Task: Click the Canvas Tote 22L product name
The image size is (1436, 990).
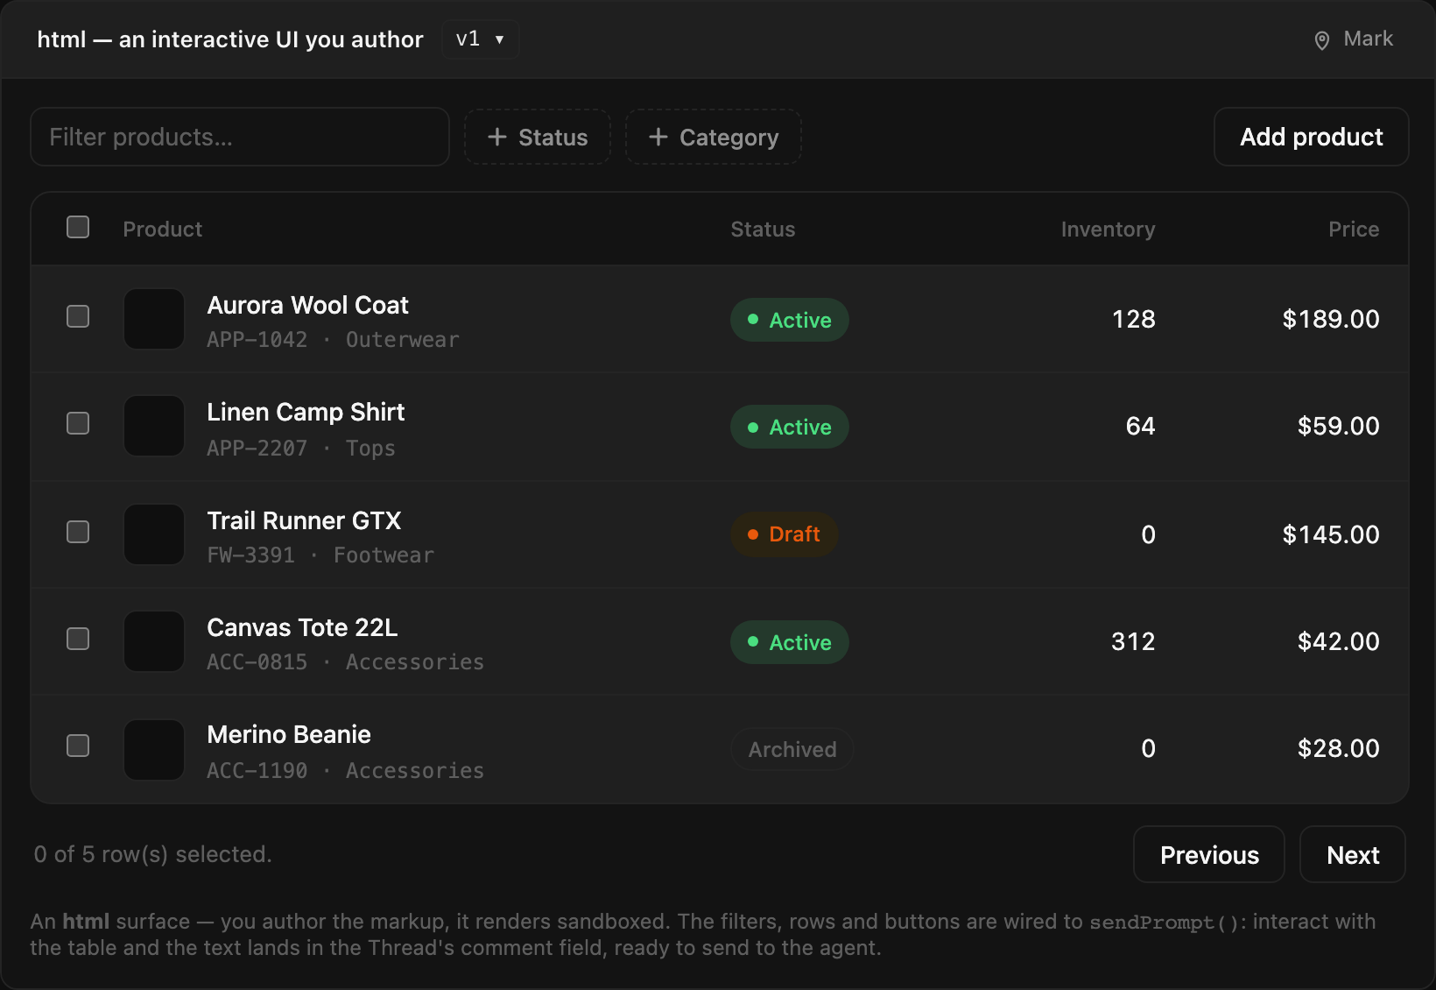Action: pos(302,627)
